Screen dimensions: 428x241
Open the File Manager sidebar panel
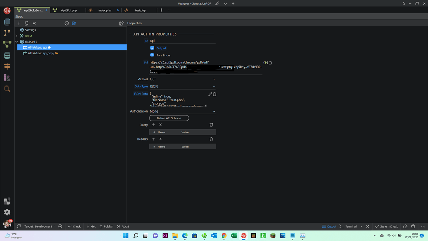coord(7,22)
